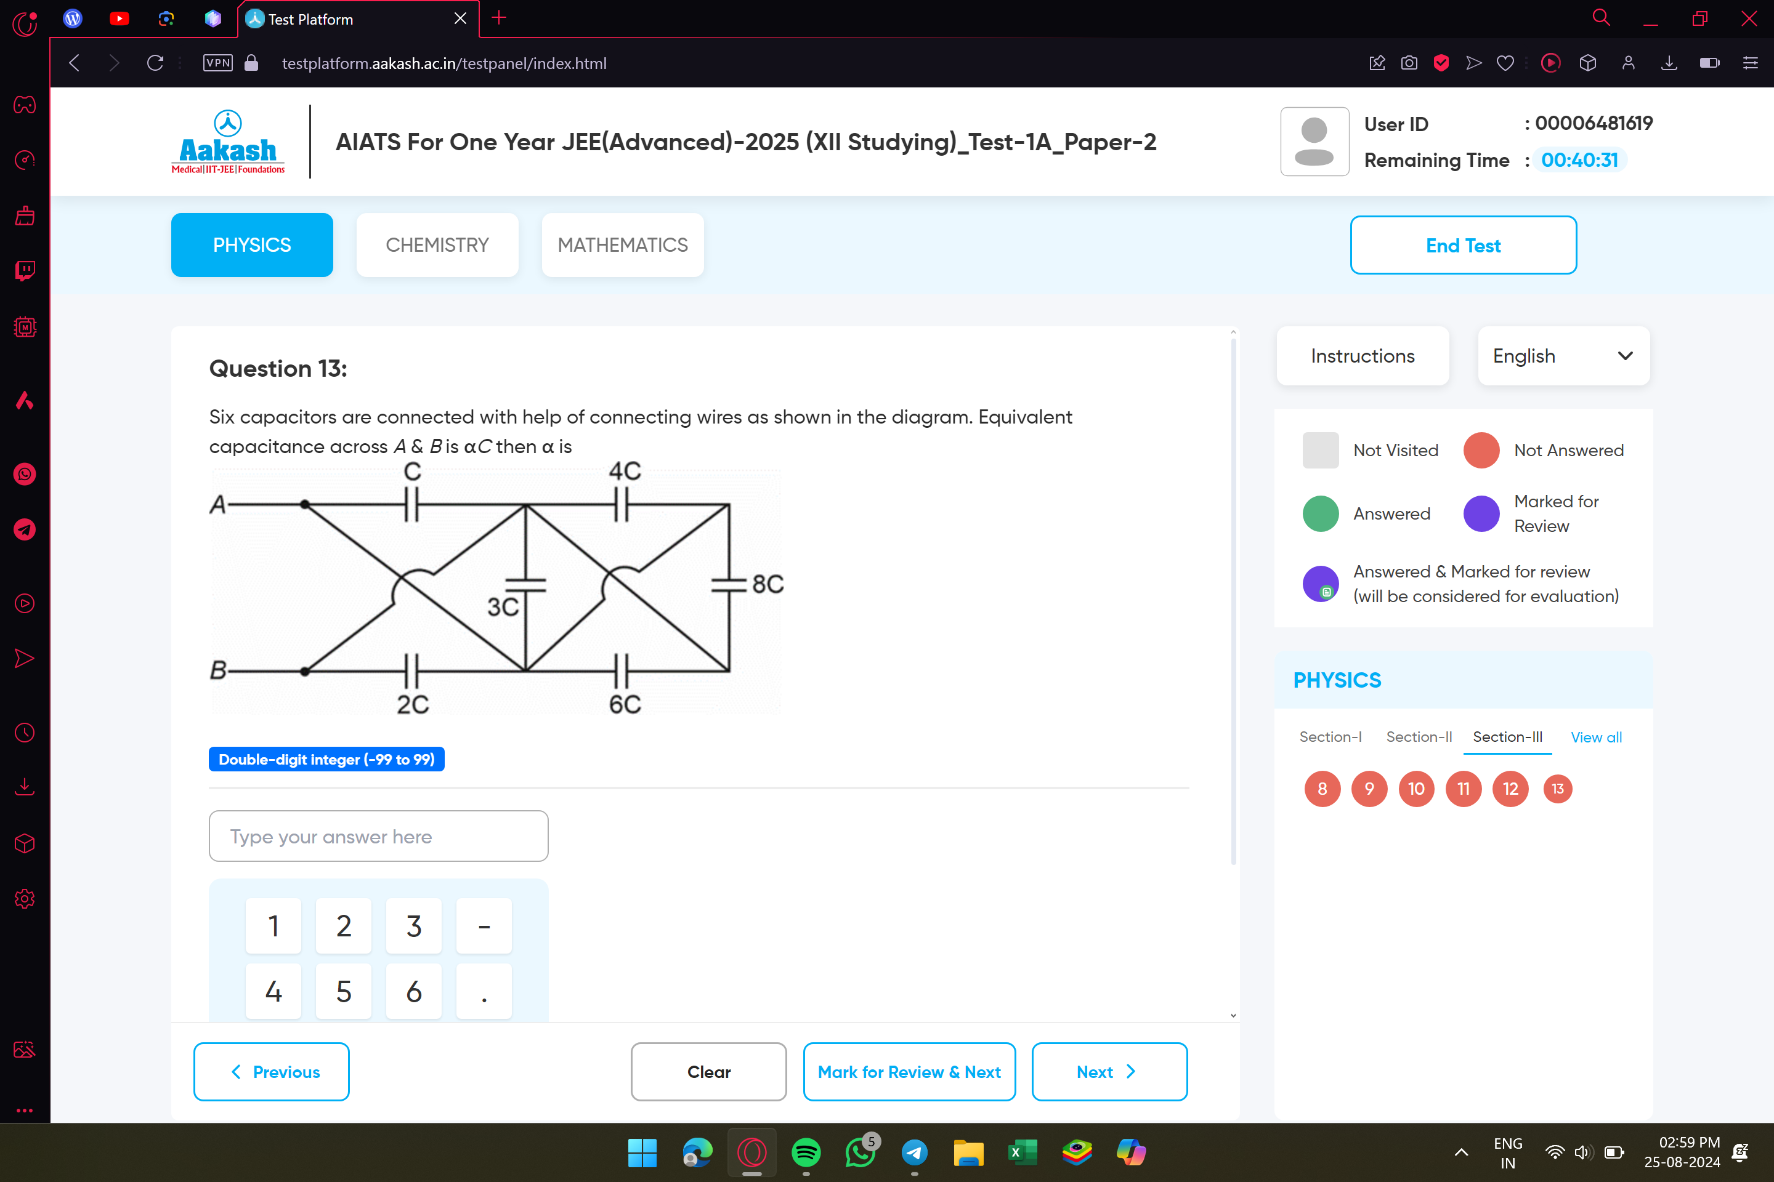Switch to Chemistry section
This screenshot has width=1774, height=1182.
point(435,244)
